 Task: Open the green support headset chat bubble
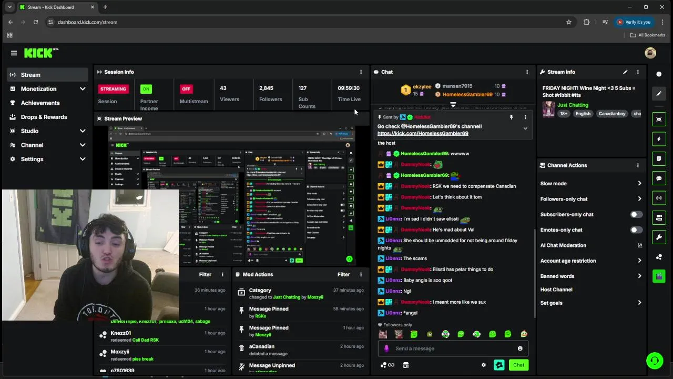655,361
